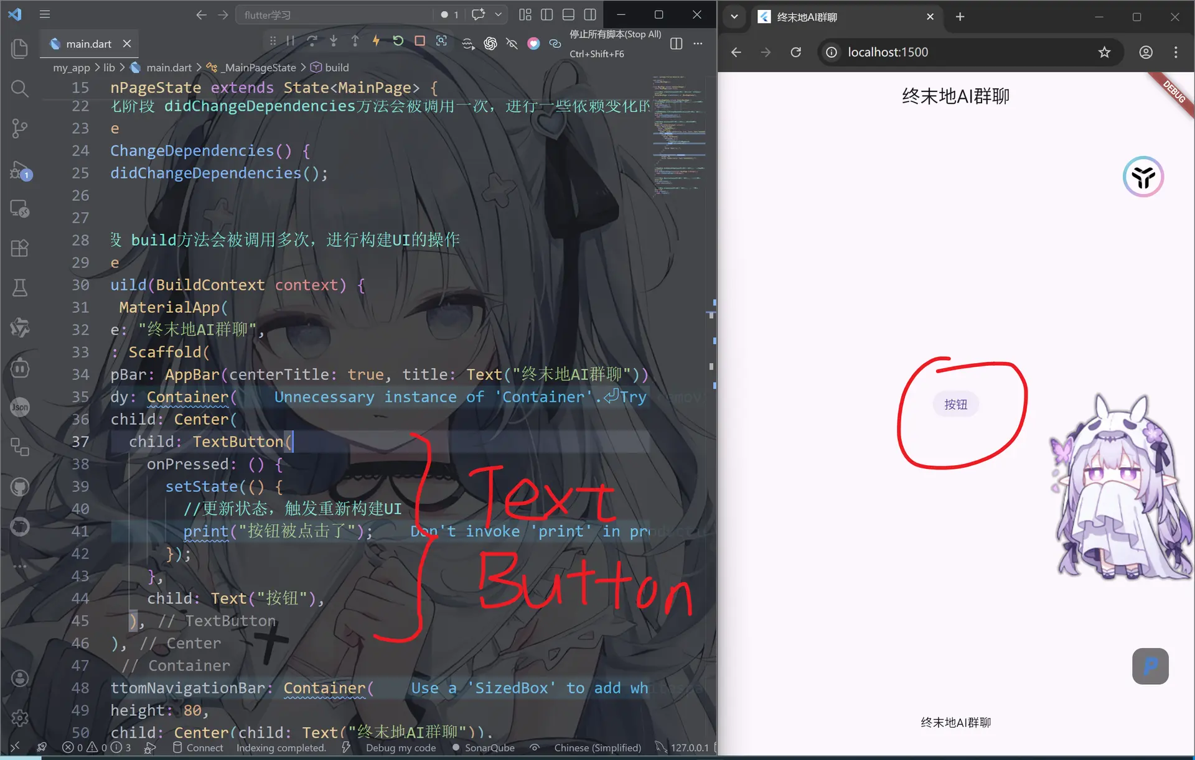Viewport: 1195px width, 760px height.
Task: Stop the debug session with red square
Action: pyautogui.click(x=420, y=41)
